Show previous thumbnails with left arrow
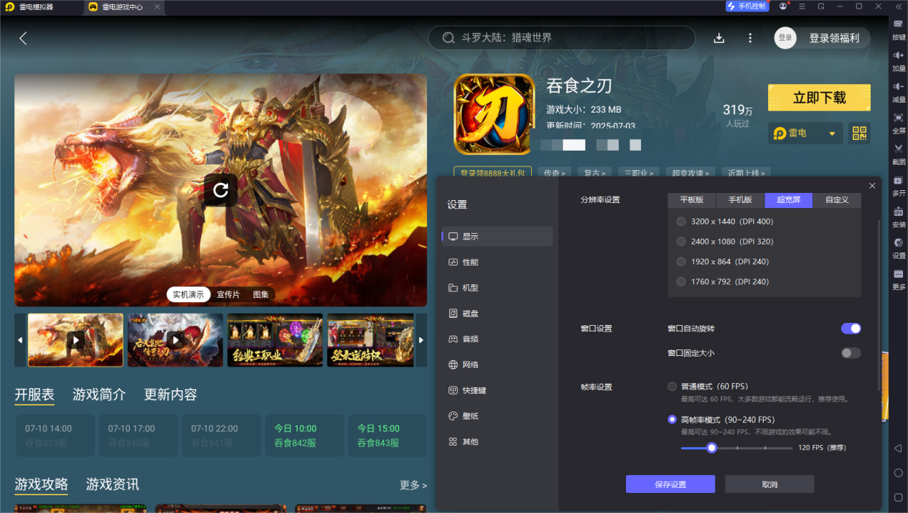Screen dimensions: 908x513 pyautogui.click(x=20, y=340)
